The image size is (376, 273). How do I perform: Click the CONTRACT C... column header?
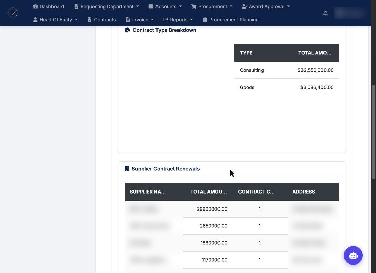pyautogui.click(x=256, y=192)
